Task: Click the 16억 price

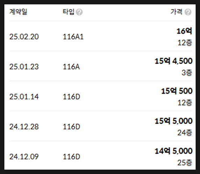Action: click(x=184, y=31)
